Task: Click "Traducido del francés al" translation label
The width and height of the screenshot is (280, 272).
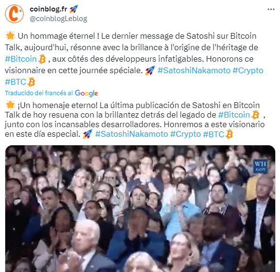Action: (x=39, y=93)
